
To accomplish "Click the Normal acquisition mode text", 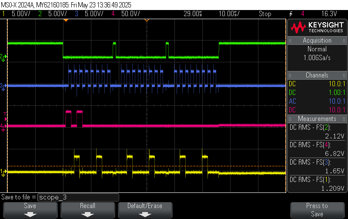I will [x=317, y=49].
